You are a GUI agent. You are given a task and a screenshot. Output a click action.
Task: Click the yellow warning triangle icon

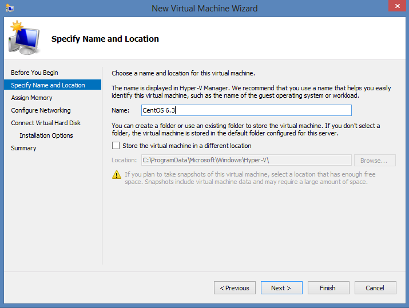pyautogui.click(x=117, y=175)
